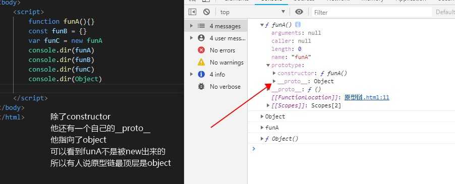Place cursor on 'const funB = {}' line
Image resolution: width=455 pixels, height=184 pixels.
coord(58,31)
